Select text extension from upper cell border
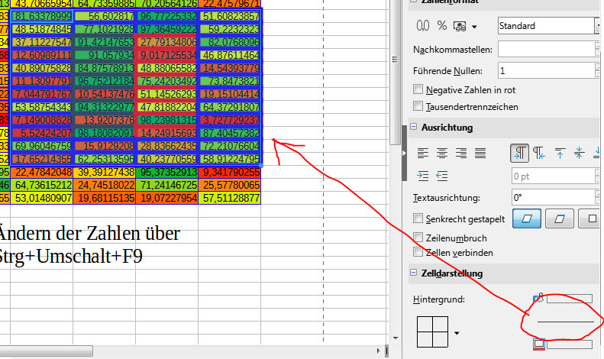This screenshot has height=359, width=604. [560, 218]
